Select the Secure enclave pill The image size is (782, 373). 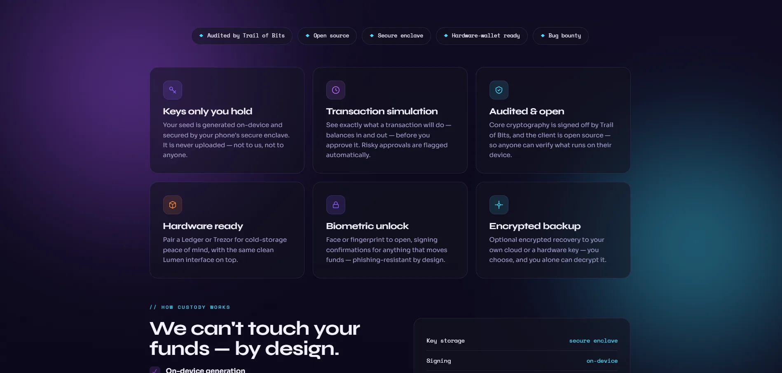click(396, 36)
